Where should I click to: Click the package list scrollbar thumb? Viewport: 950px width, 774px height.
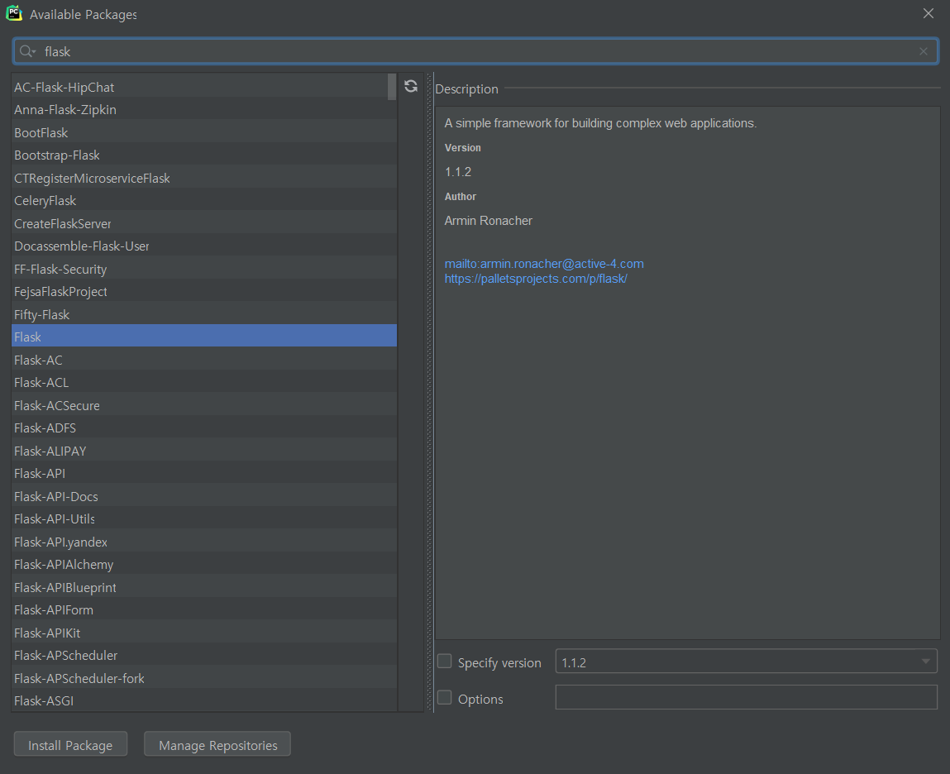pos(392,86)
